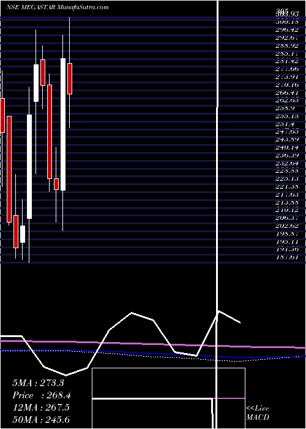Select the 206.37 axis value

coord(287,218)
